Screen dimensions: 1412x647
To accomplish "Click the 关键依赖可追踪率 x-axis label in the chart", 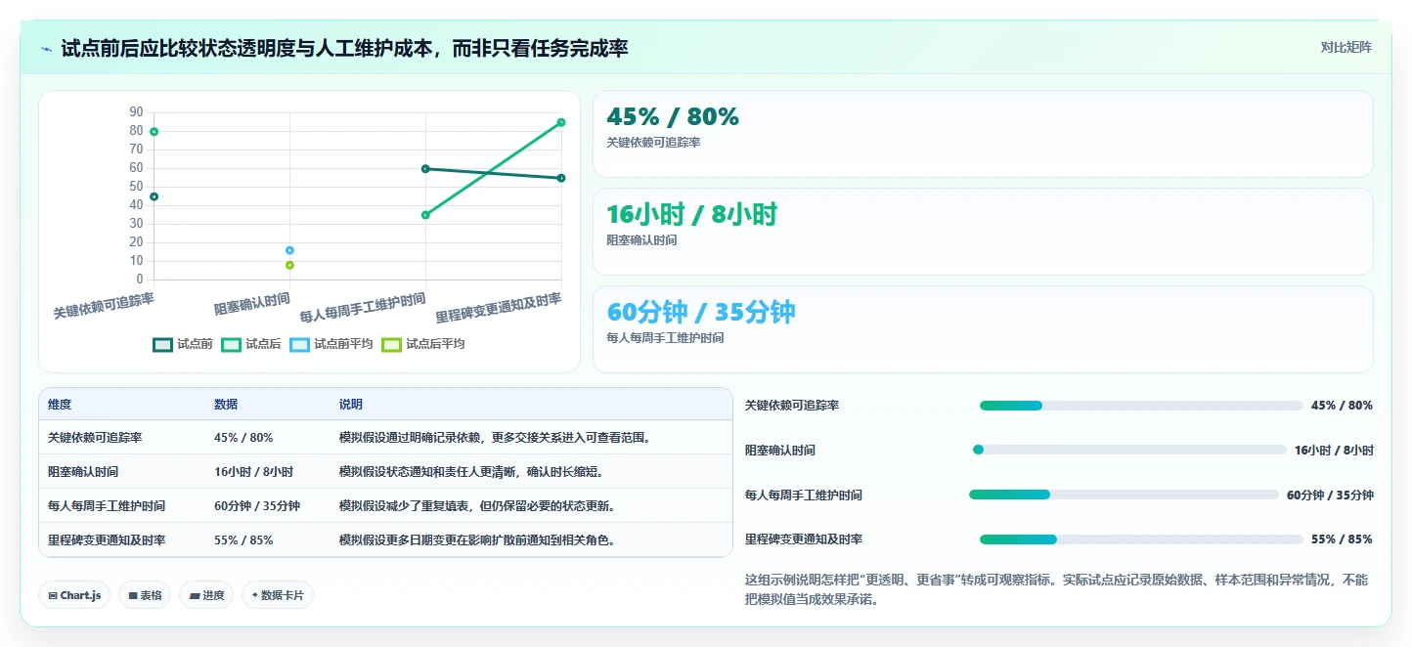I will point(104,306).
